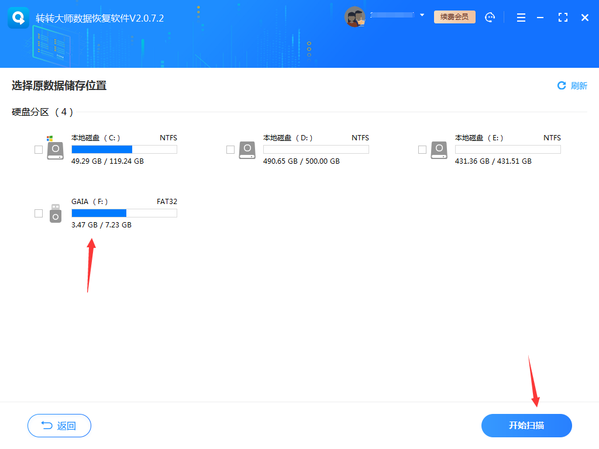This screenshot has width=599, height=449.
Task: Click the blurred username field in the title bar
Action: [x=393, y=16]
